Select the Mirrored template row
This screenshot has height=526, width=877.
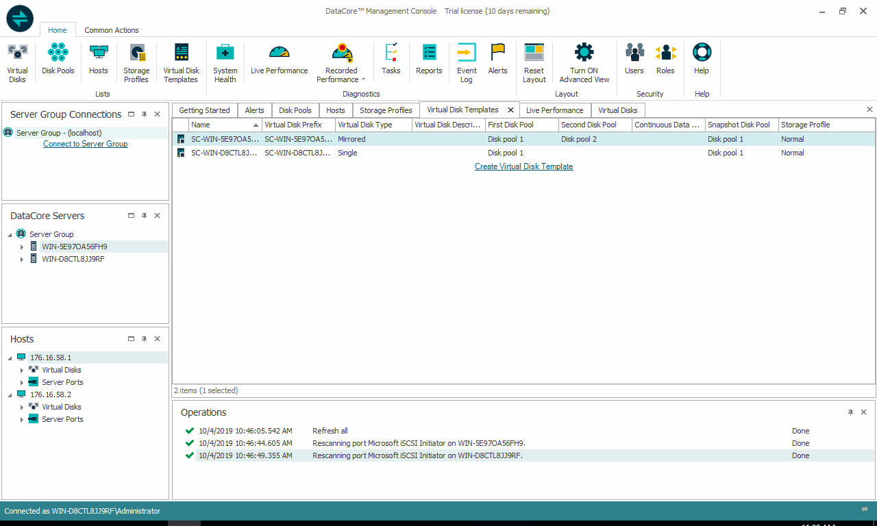click(x=524, y=139)
